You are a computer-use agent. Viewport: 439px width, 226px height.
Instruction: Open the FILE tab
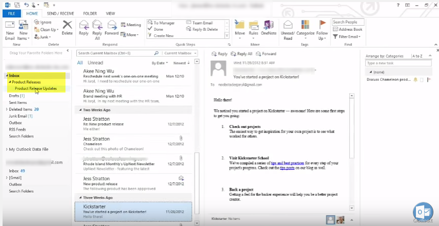coord(11,13)
